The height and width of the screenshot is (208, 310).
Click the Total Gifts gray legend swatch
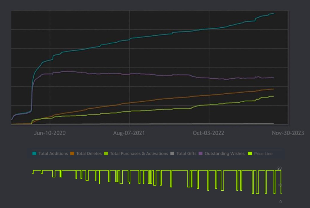click(x=172, y=154)
